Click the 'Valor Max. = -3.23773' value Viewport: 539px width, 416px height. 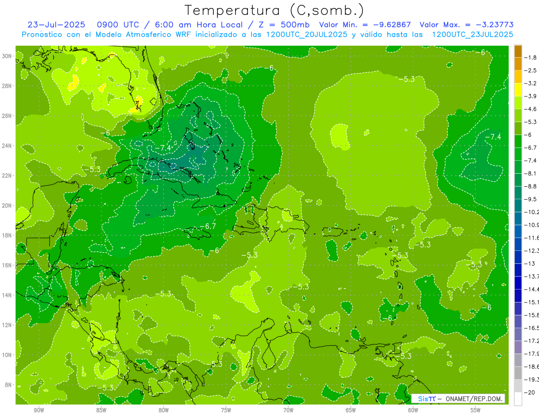[x=467, y=25]
